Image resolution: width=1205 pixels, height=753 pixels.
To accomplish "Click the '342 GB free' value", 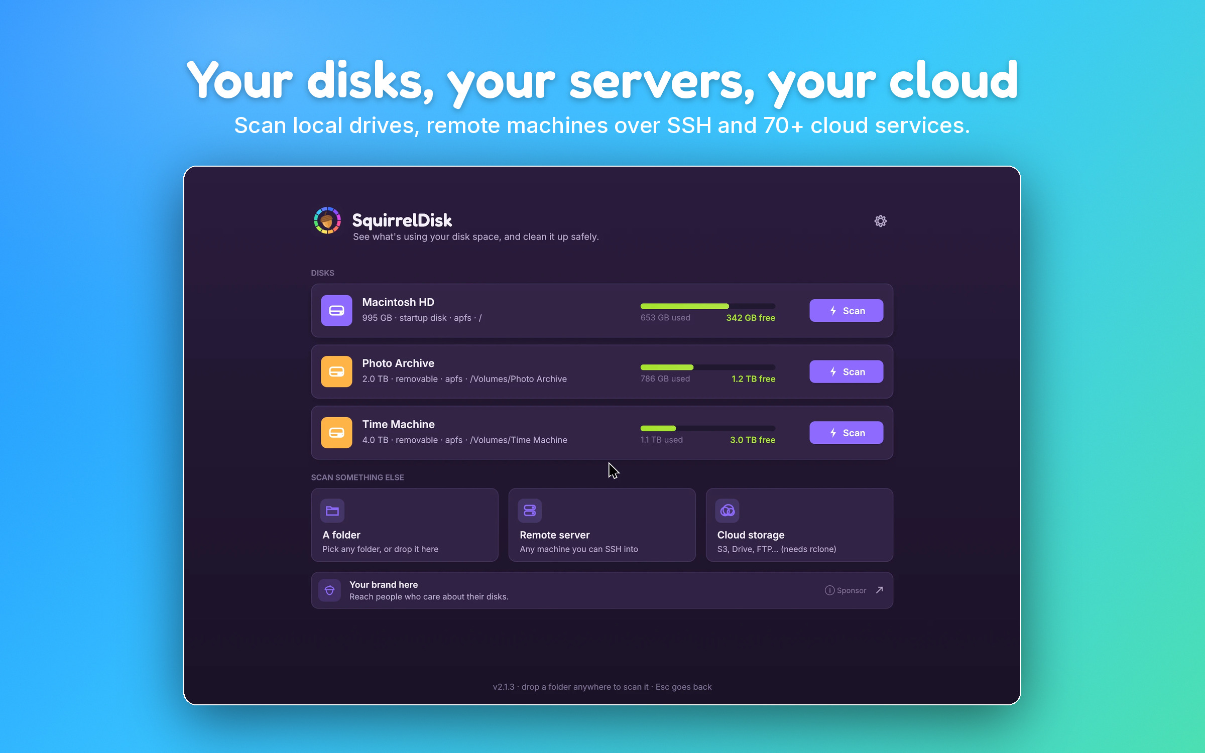I will [751, 318].
